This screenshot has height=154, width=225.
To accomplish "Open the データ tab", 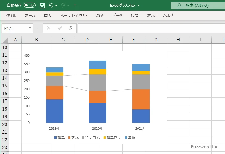I will [x=117, y=15].
